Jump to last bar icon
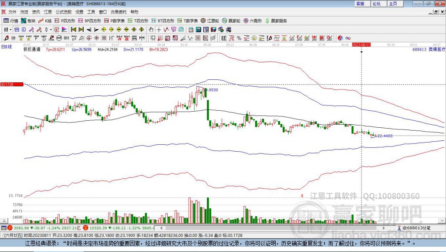The width and height of the screenshot is (446, 252). (81, 30)
